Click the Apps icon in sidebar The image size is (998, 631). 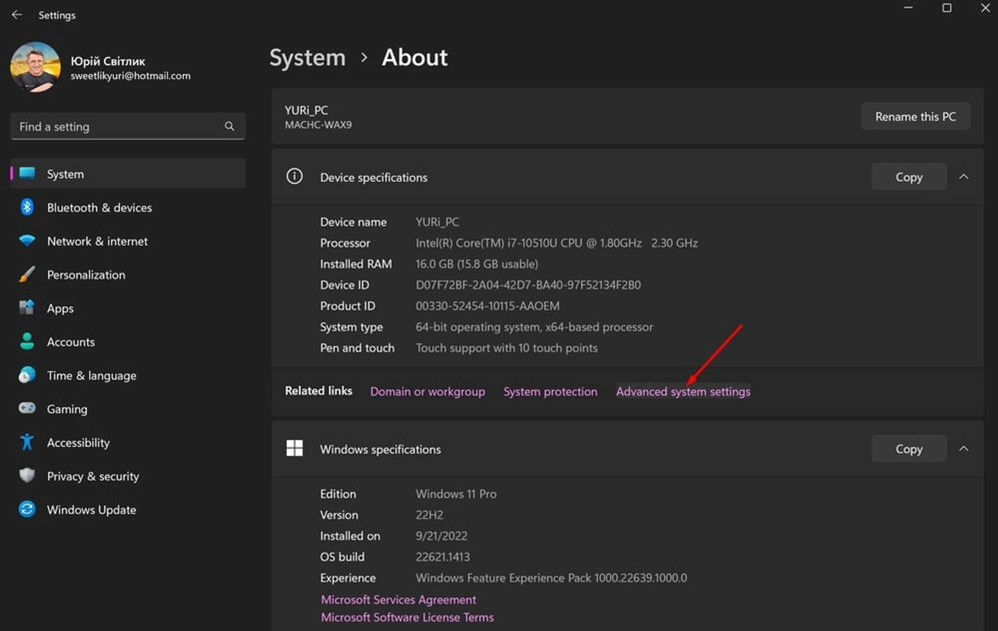[x=27, y=307]
